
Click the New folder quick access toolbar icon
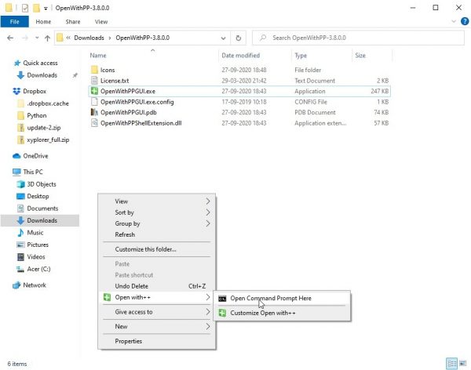pyautogui.click(x=36, y=8)
